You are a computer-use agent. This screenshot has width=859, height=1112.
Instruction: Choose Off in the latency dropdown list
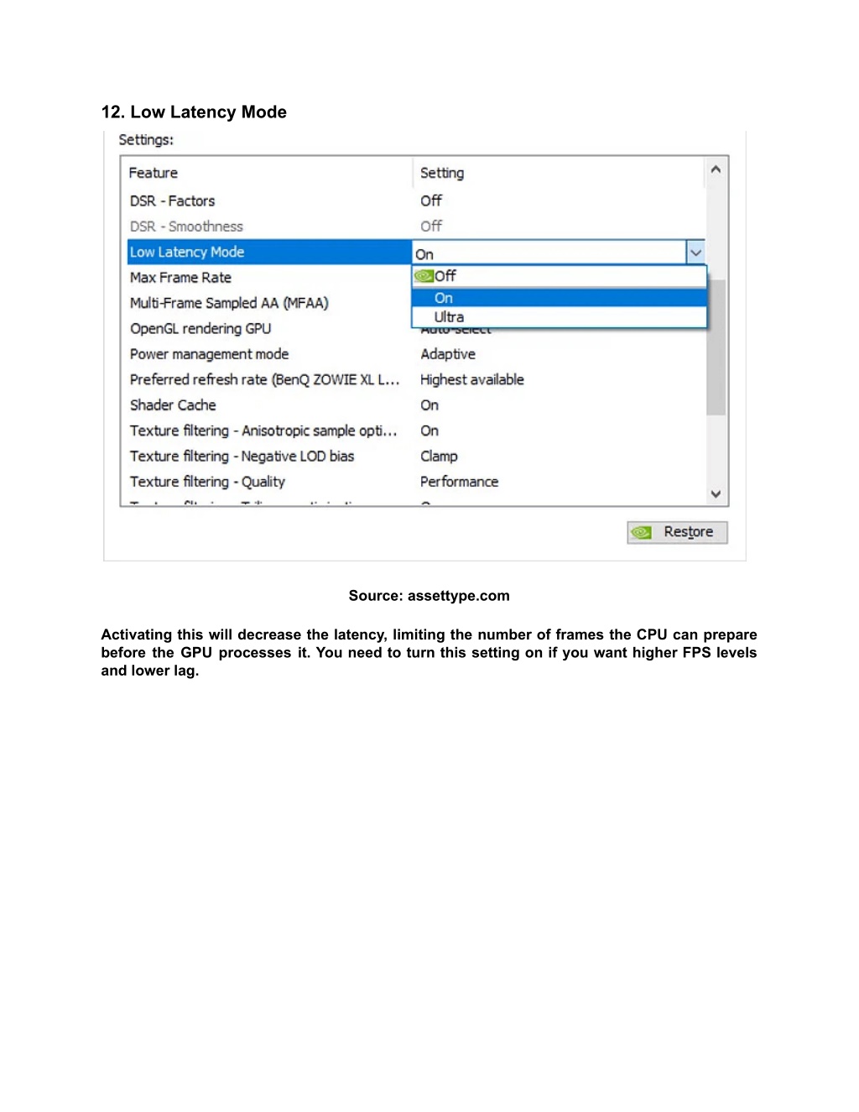(560, 276)
